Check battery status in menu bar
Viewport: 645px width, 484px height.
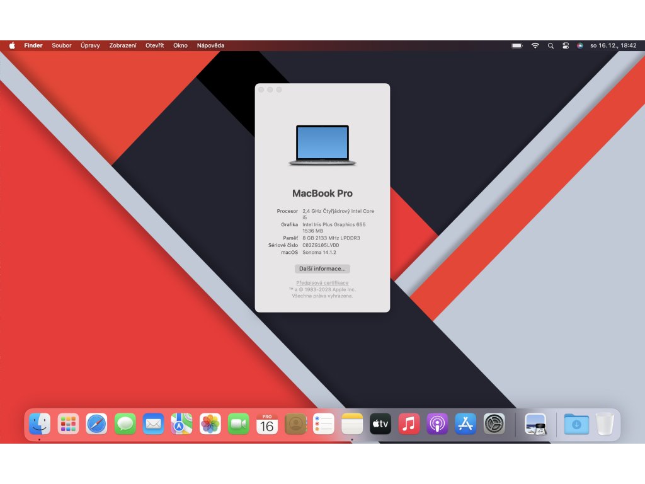[517, 45]
